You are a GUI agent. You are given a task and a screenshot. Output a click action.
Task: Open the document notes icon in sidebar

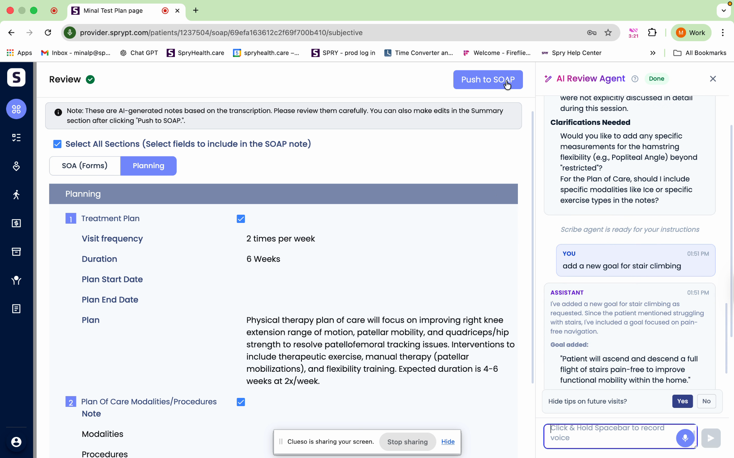(16, 309)
